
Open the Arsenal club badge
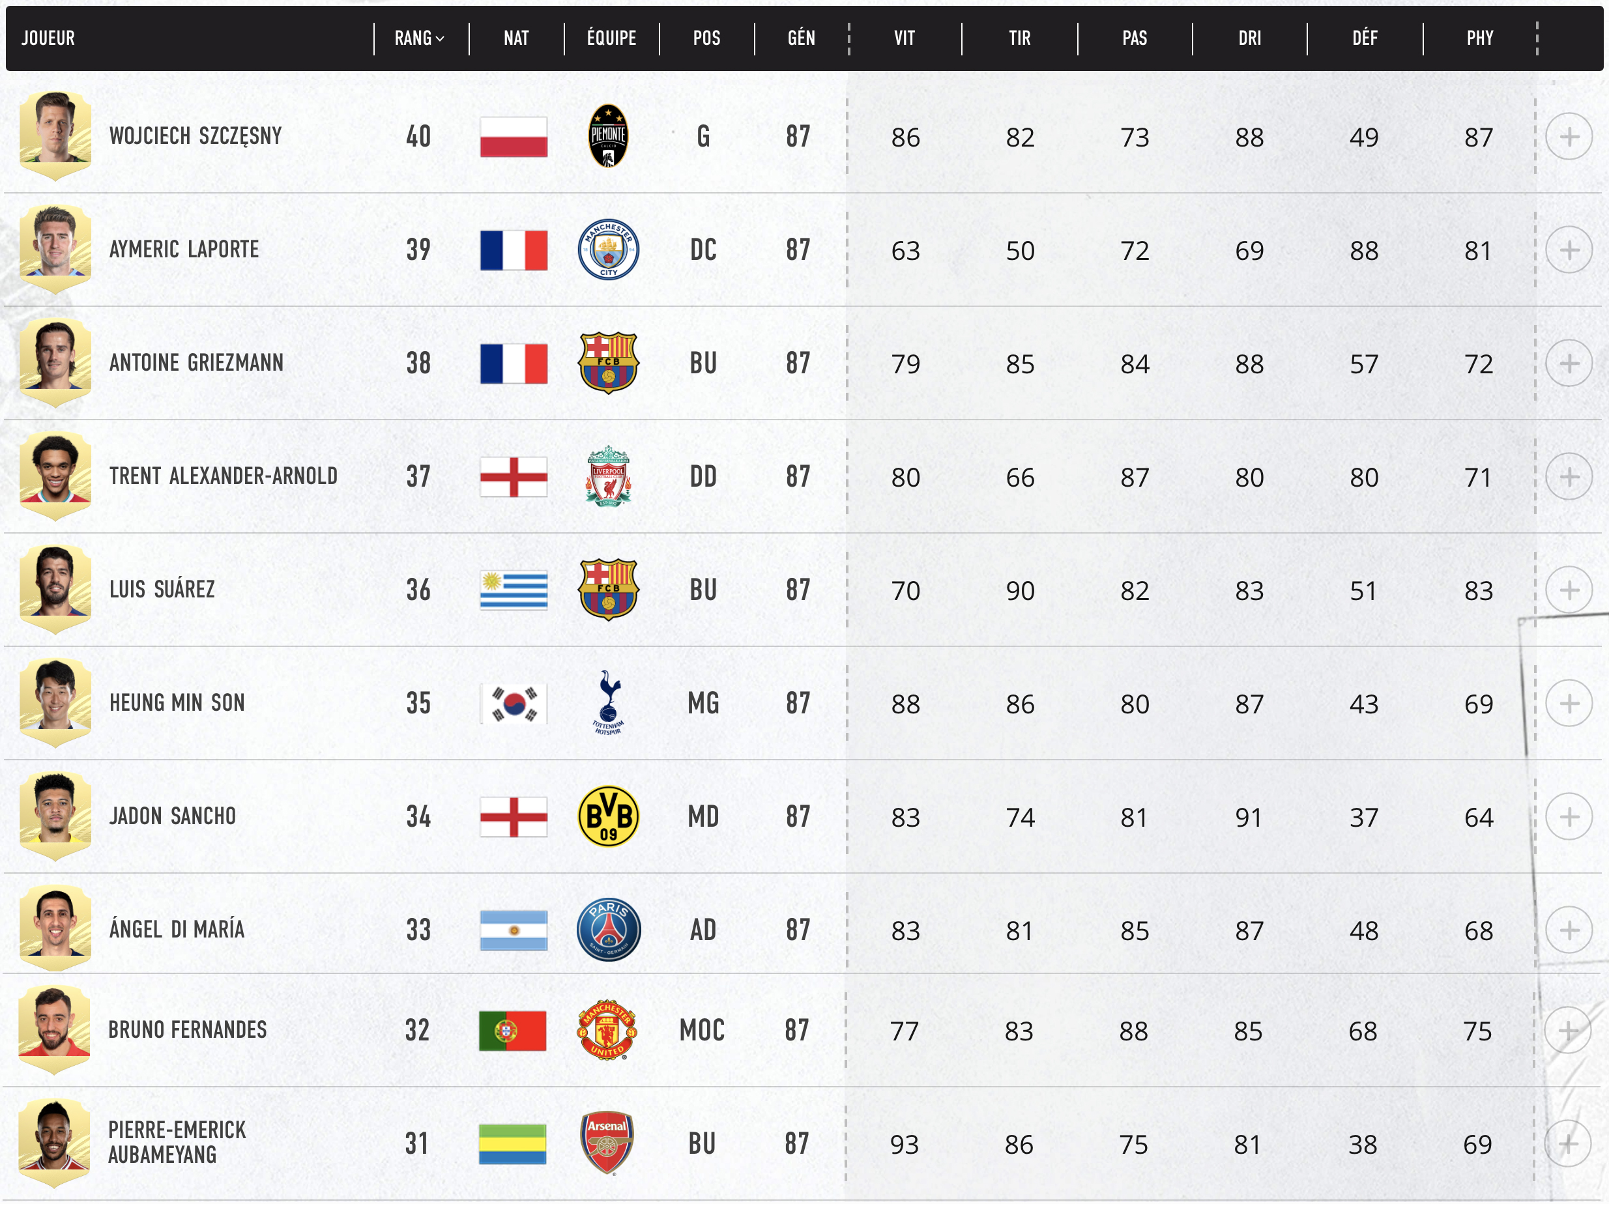tap(609, 1143)
